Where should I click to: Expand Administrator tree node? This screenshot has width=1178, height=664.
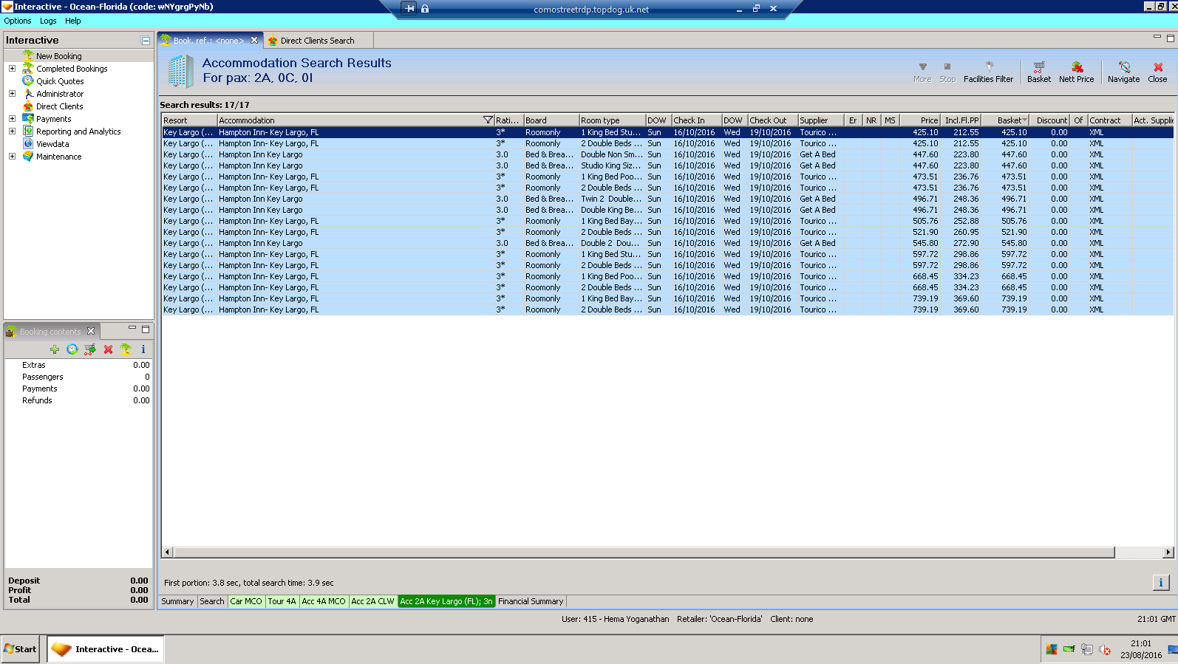tap(12, 94)
